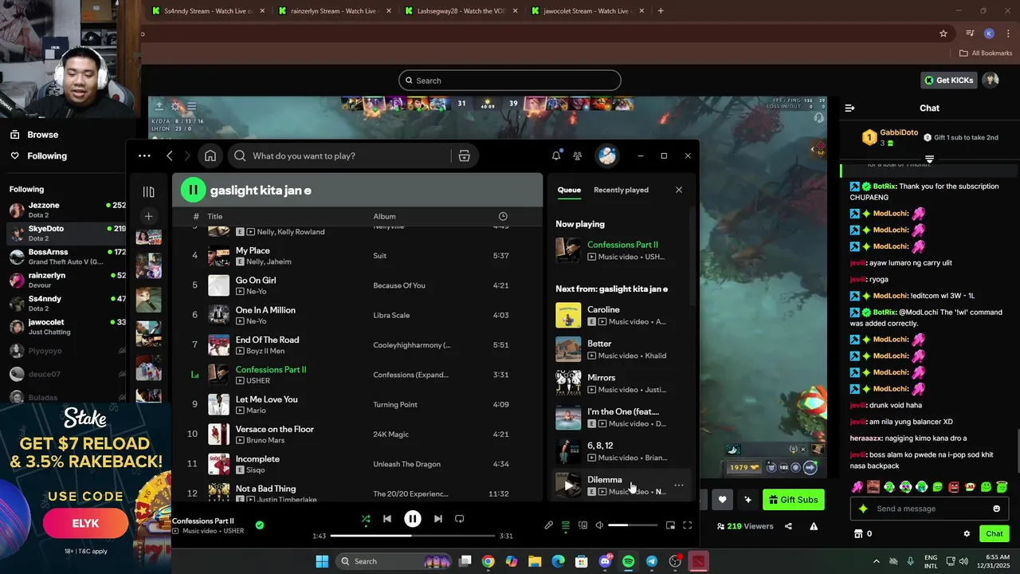
Task: Sort tracks by Title column header
Action: coord(215,216)
